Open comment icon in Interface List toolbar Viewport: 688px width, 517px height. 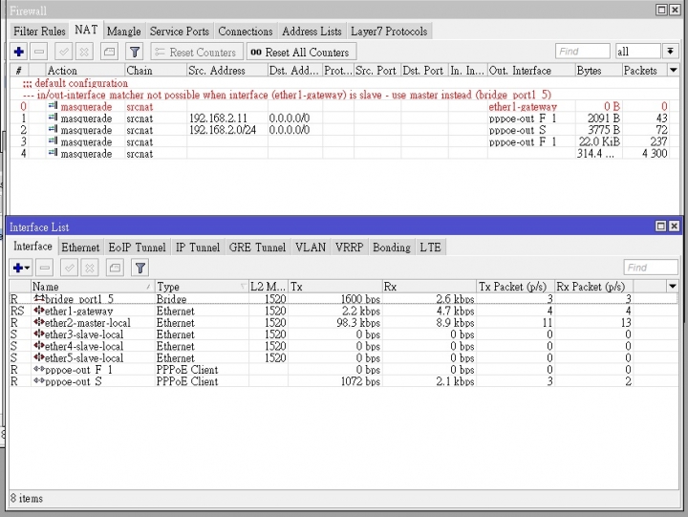[x=115, y=268]
